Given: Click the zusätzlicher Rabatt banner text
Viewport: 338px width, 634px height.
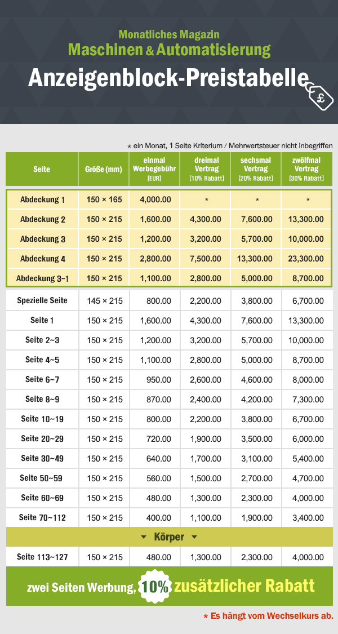Looking at the screenshot, I should 244,586.
